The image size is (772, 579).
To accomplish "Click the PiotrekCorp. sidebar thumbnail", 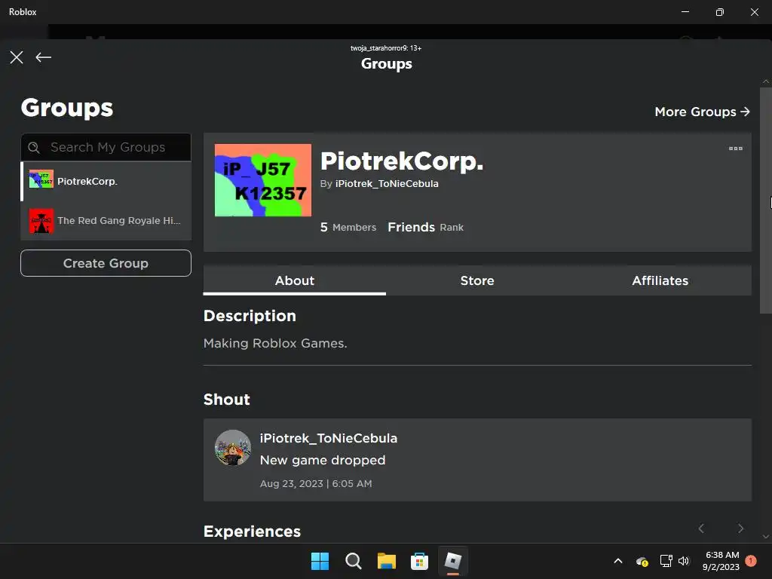I will [41, 179].
